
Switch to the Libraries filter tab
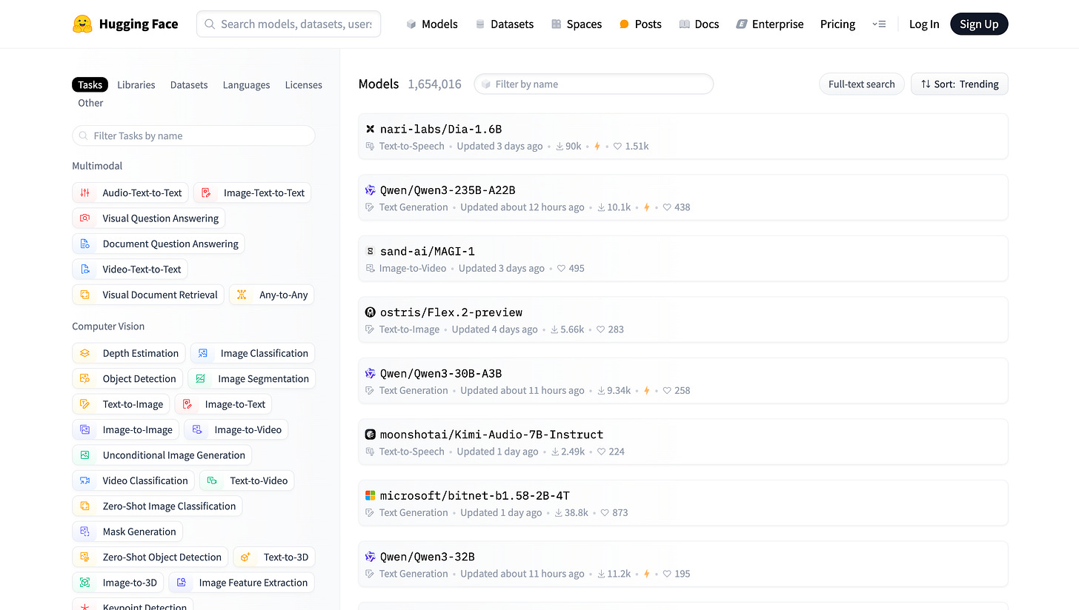pyautogui.click(x=136, y=84)
